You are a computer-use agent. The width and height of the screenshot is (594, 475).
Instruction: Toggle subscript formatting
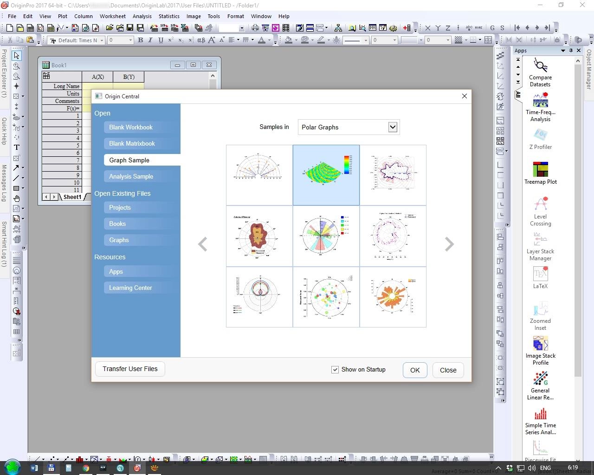point(181,40)
